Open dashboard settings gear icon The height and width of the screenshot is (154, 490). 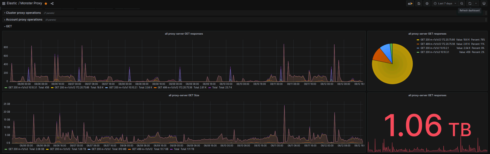(x=427, y=4)
